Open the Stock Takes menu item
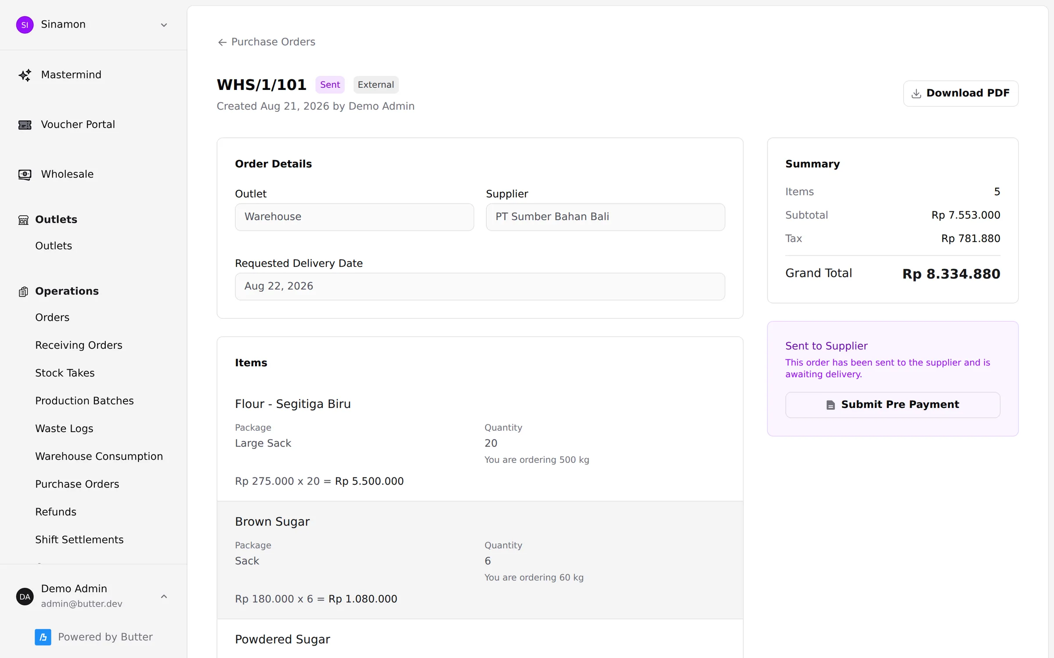 pos(65,373)
